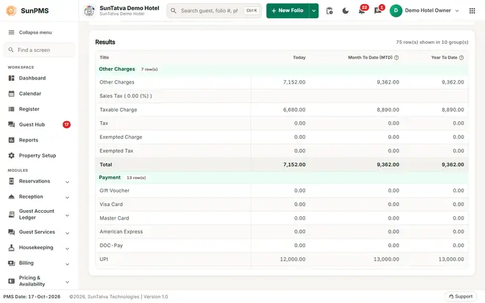Click the SunPMS logo icon
This screenshot has height=303, width=485.
pyautogui.click(x=11, y=11)
